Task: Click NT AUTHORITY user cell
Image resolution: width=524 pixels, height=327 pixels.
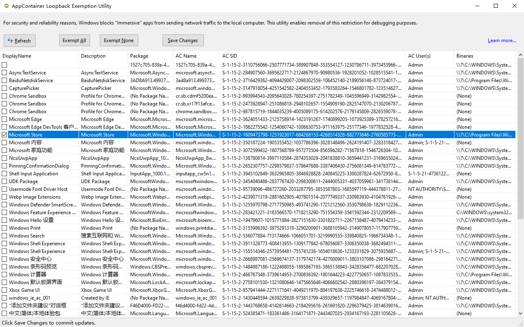Action: point(429,189)
